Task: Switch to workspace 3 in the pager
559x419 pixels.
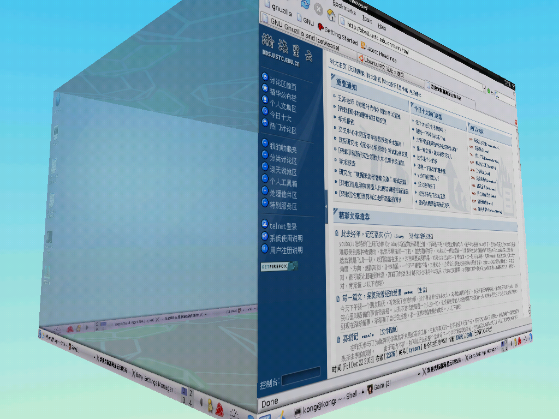Action: click(x=184, y=400)
